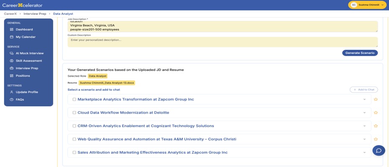The width and height of the screenshot is (389, 167).
Task: Click 'Select a scenario and add to chat' text
Action: point(94,90)
